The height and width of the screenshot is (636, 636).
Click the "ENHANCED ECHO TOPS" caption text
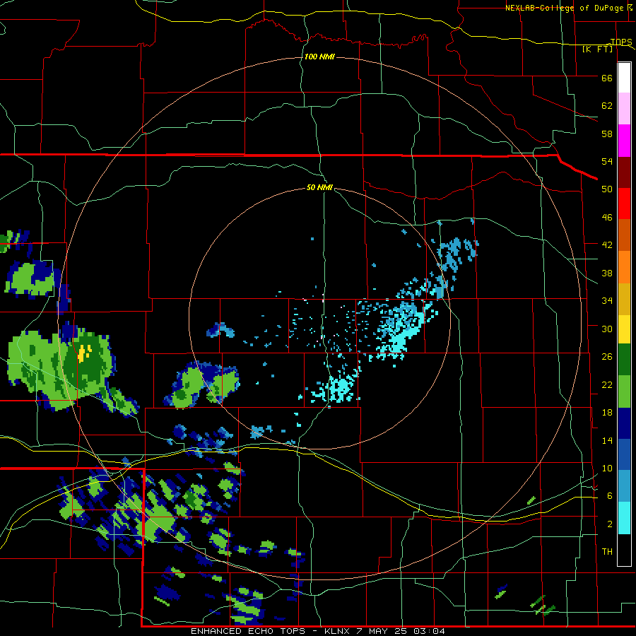coord(248,631)
